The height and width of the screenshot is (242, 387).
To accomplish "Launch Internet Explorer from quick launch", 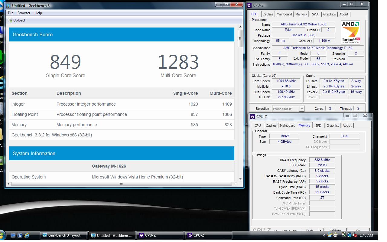I will tap(27, 235).
